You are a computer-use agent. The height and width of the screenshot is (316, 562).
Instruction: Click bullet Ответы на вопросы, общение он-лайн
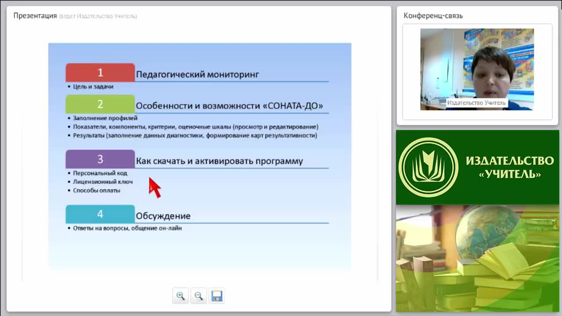point(127,228)
